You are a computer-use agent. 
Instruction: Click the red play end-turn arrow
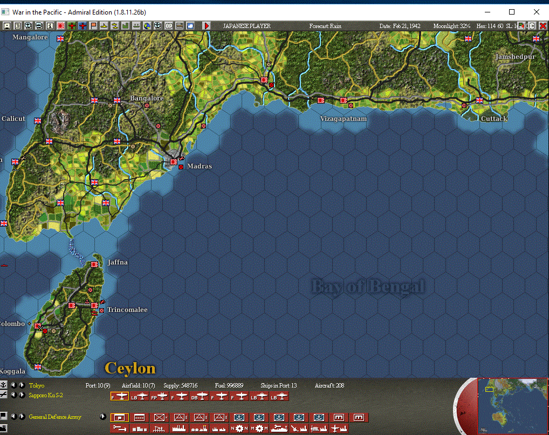(x=206, y=25)
